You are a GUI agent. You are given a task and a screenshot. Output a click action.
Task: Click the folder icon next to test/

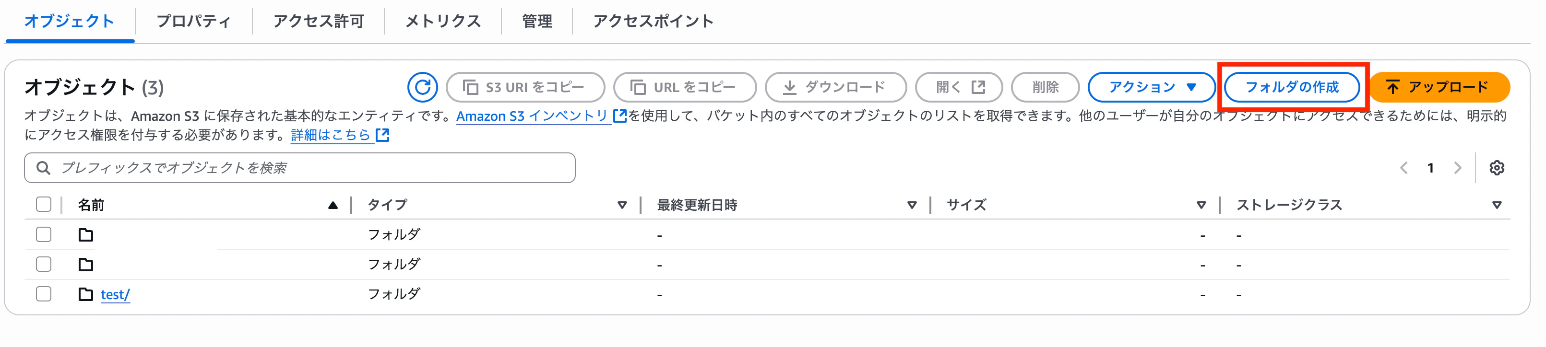pos(85,294)
